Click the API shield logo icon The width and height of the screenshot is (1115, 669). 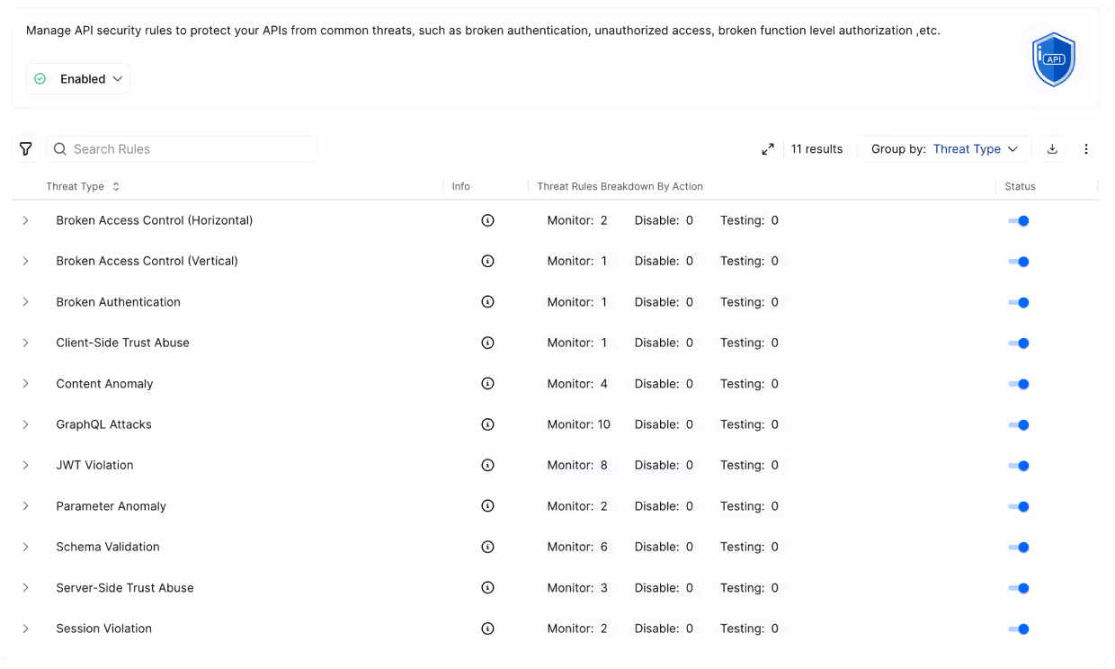tap(1053, 58)
